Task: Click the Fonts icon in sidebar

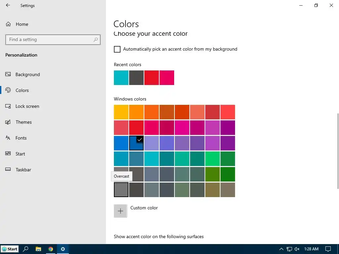Action: (x=8, y=138)
